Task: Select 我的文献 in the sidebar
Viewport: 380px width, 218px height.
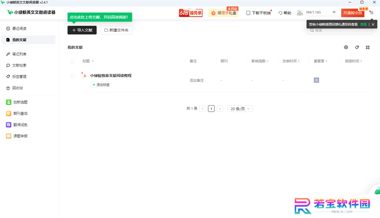Action: (28, 40)
